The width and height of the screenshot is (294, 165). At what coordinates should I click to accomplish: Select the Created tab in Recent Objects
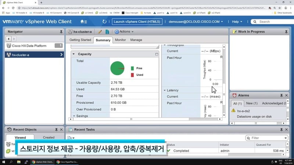tap(49, 137)
